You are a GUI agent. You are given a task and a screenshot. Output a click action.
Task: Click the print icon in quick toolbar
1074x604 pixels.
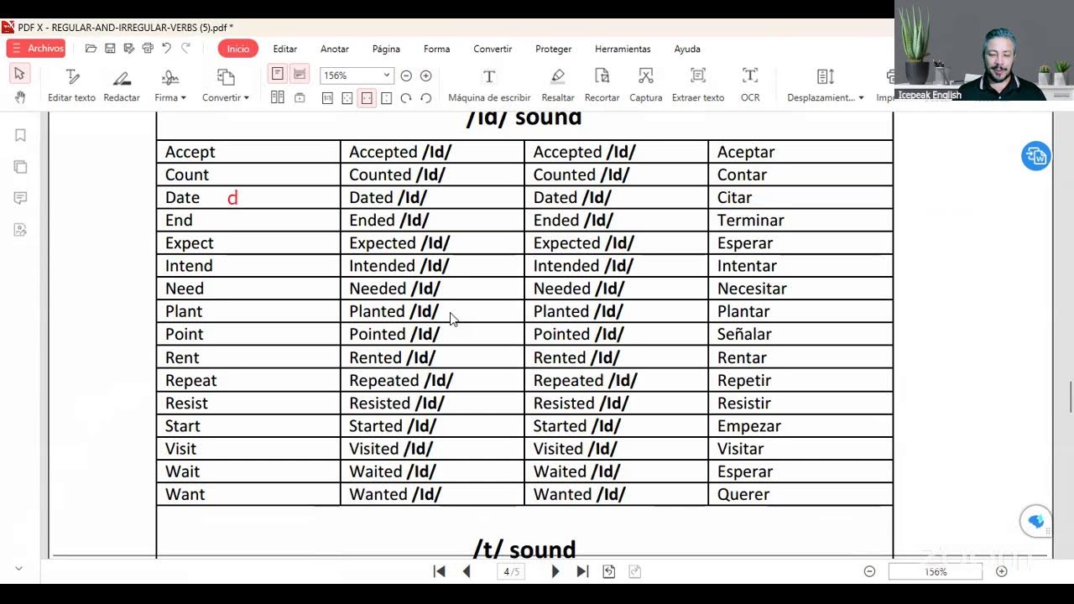[148, 49]
